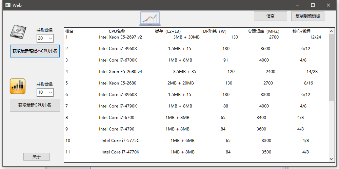The height and width of the screenshot is (169, 339).
Task: Click the orange office graphics GPU icon
Action: coord(18,86)
